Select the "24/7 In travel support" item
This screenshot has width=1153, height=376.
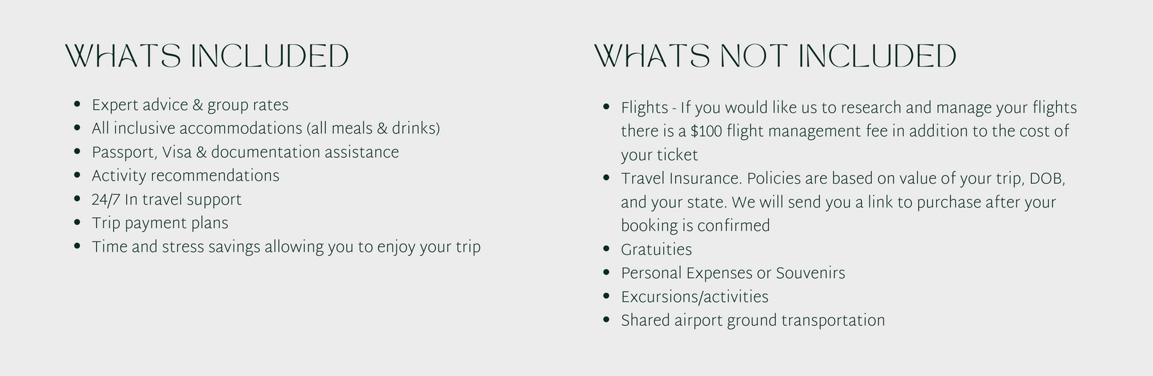(167, 200)
